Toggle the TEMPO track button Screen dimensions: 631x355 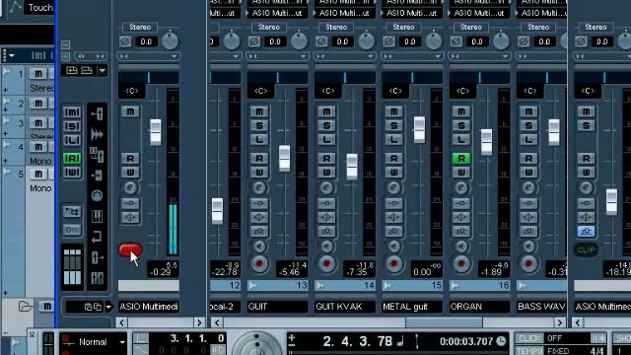528,351
